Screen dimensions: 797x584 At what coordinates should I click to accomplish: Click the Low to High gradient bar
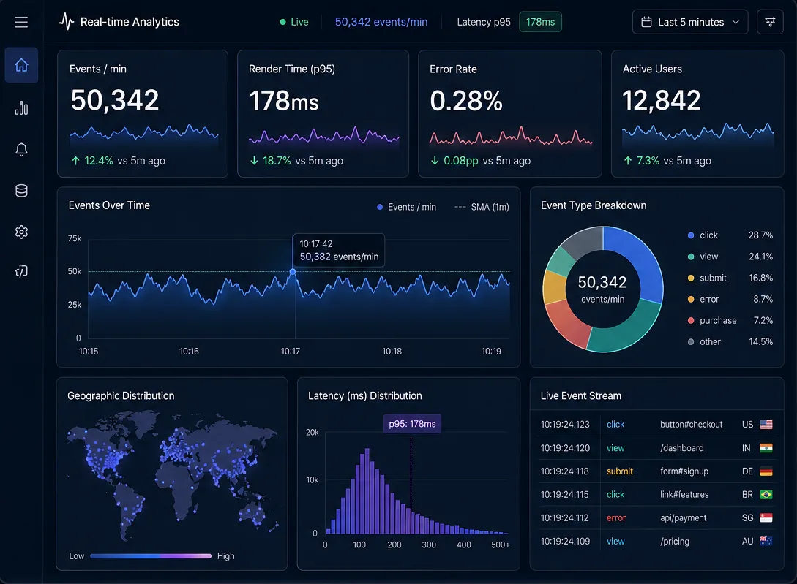tap(150, 556)
